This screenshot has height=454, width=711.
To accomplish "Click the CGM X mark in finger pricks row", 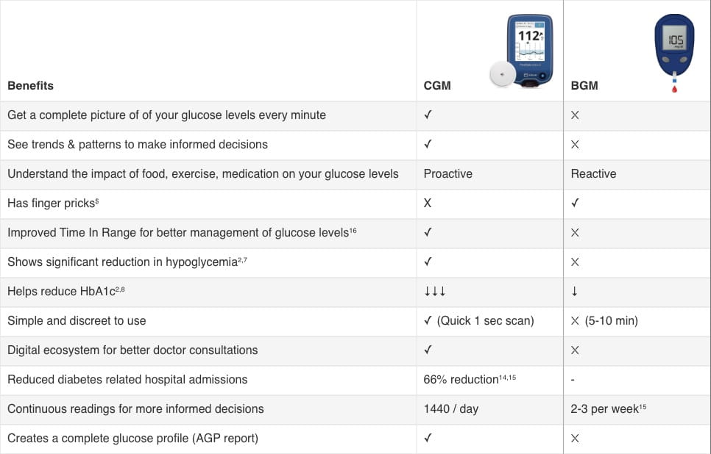I will coord(428,203).
